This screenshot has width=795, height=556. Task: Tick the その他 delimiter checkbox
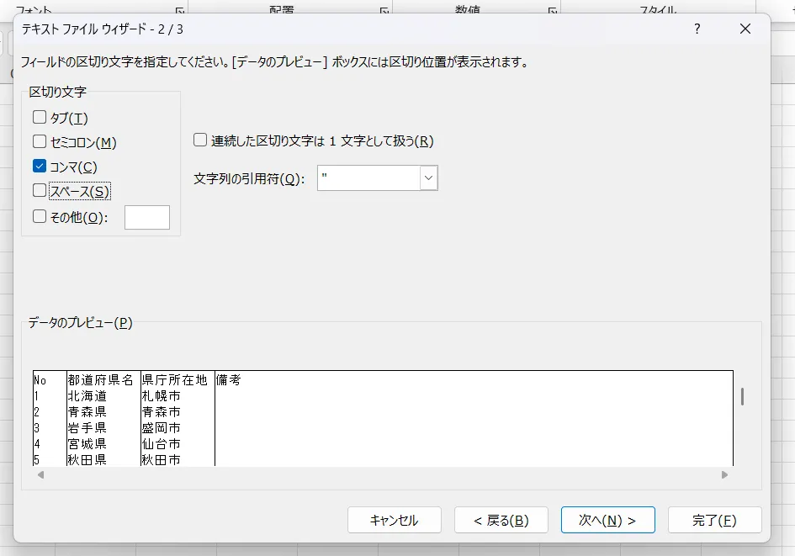[x=40, y=217]
